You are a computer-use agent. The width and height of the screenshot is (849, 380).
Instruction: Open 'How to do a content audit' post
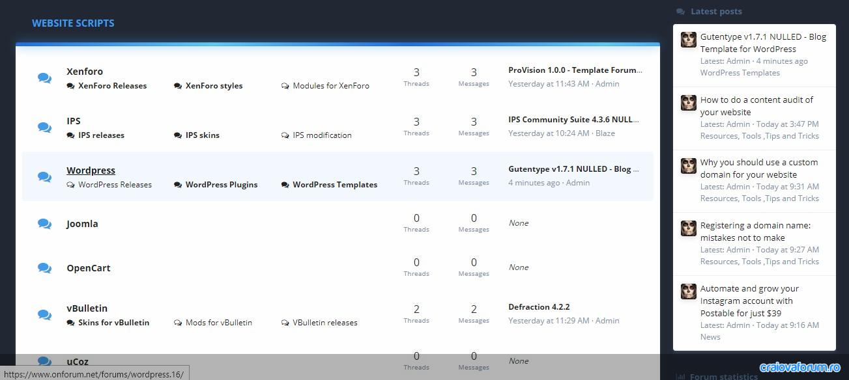coord(756,106)
